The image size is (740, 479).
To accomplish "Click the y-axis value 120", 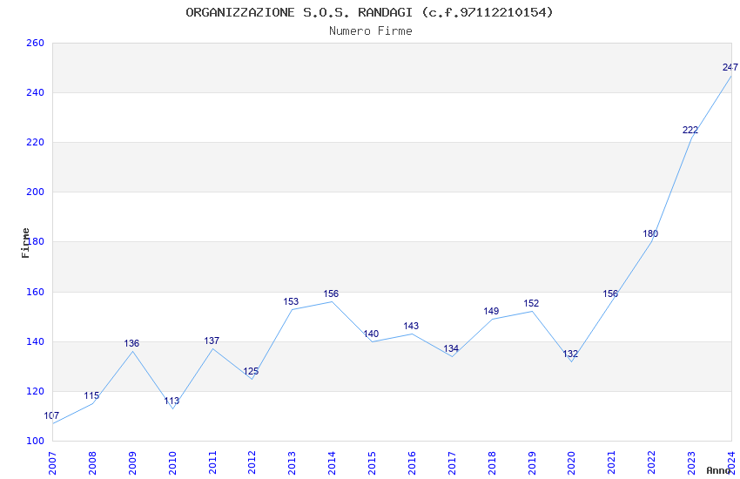I will 35,391.
